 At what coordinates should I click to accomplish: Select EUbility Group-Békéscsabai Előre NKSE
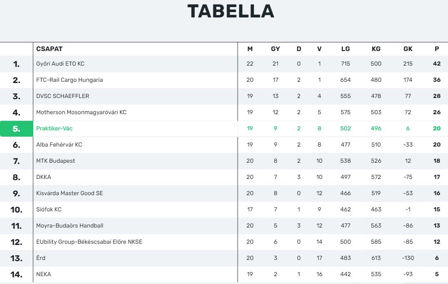[89, 242]
